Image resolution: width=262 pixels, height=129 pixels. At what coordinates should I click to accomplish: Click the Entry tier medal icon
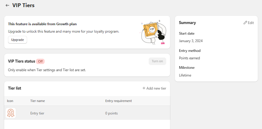[11, 113]
